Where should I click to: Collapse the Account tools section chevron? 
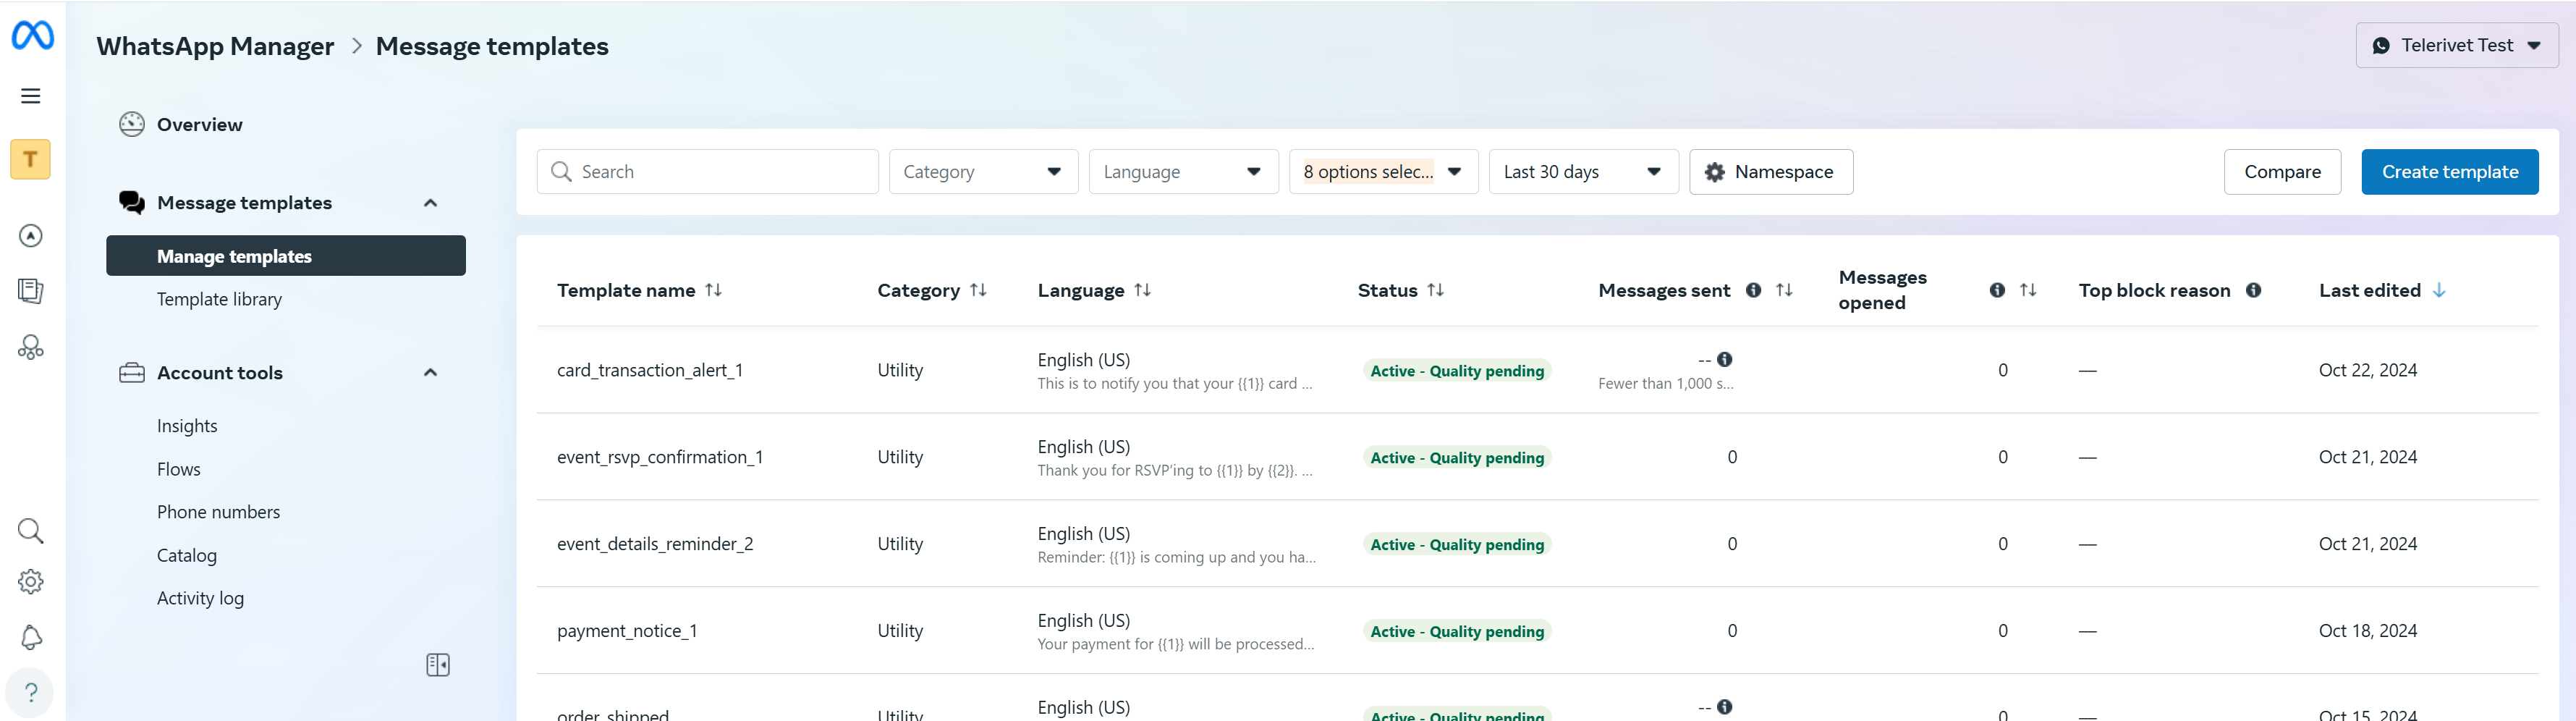pyautogui.click(x=430, y=373)
